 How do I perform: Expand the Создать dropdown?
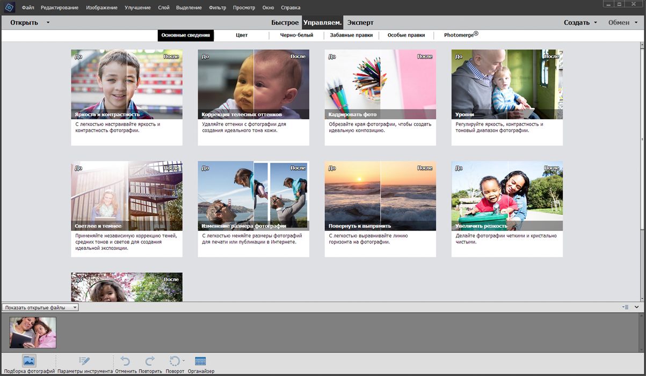point(580,23)
